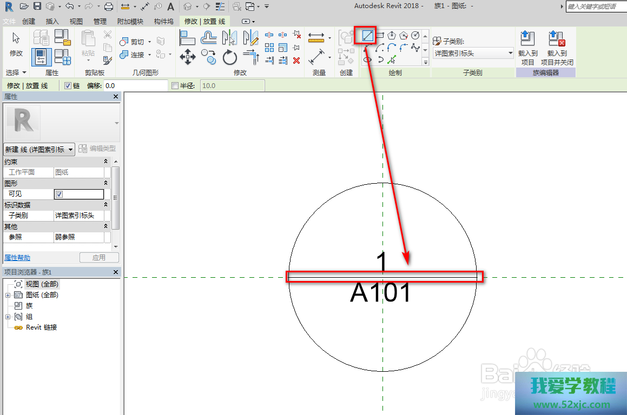Click the 偏移 offset input field

(135, 86)
